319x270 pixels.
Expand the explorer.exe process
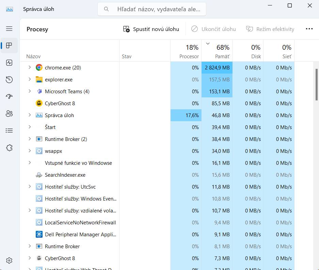tap(30, 79)
